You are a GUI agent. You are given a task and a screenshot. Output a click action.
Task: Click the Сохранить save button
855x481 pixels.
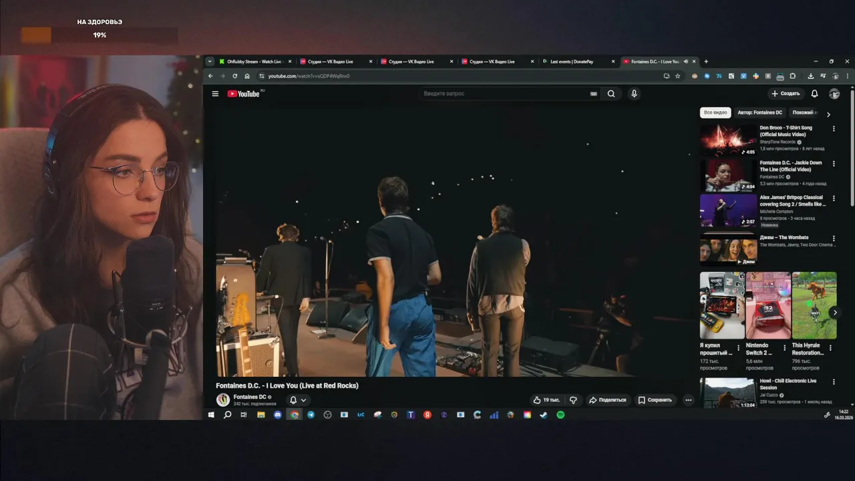pyautogui.click(x=655, y=400)
